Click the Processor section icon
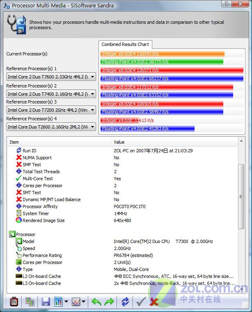 pyautogui.click(x=12, y=234)
